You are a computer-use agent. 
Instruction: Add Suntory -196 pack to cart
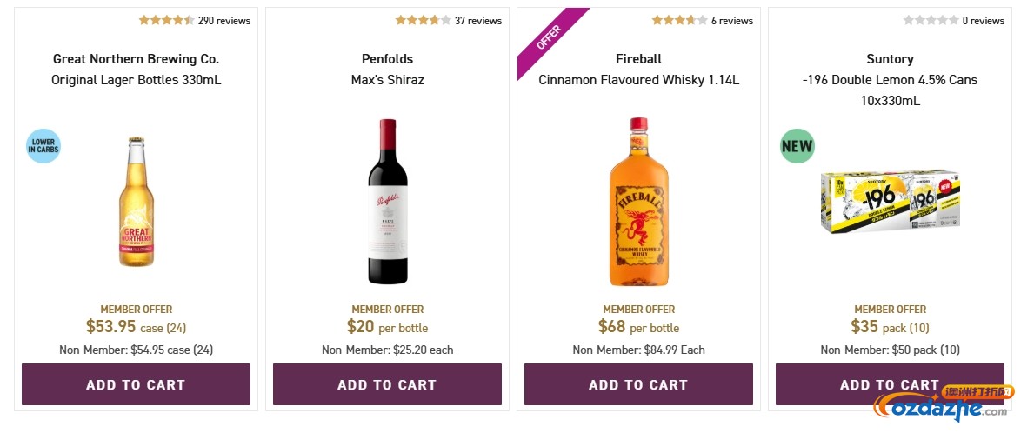pos(890,384)
